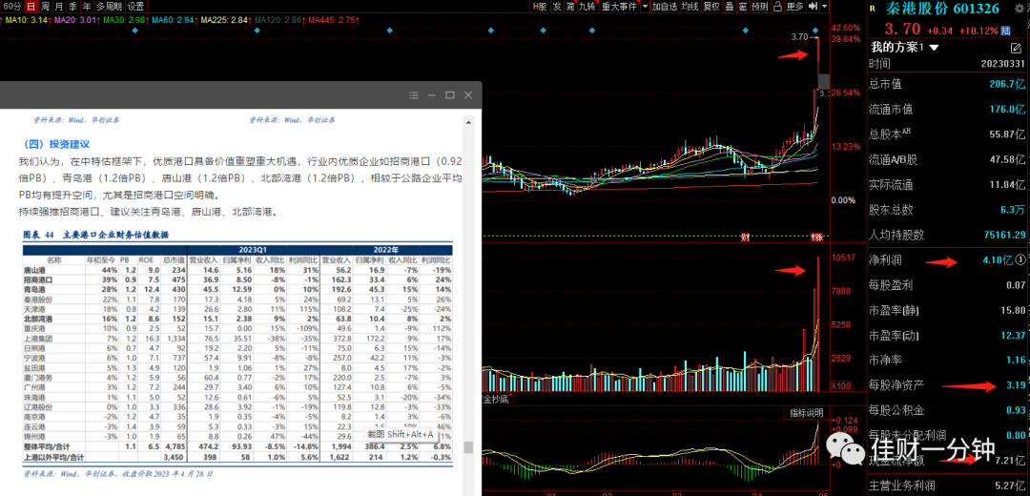The height and width of the screenshot is (496, 1030).
Task: Click the lock icon in chart toolbar
Action: (777, 7)
